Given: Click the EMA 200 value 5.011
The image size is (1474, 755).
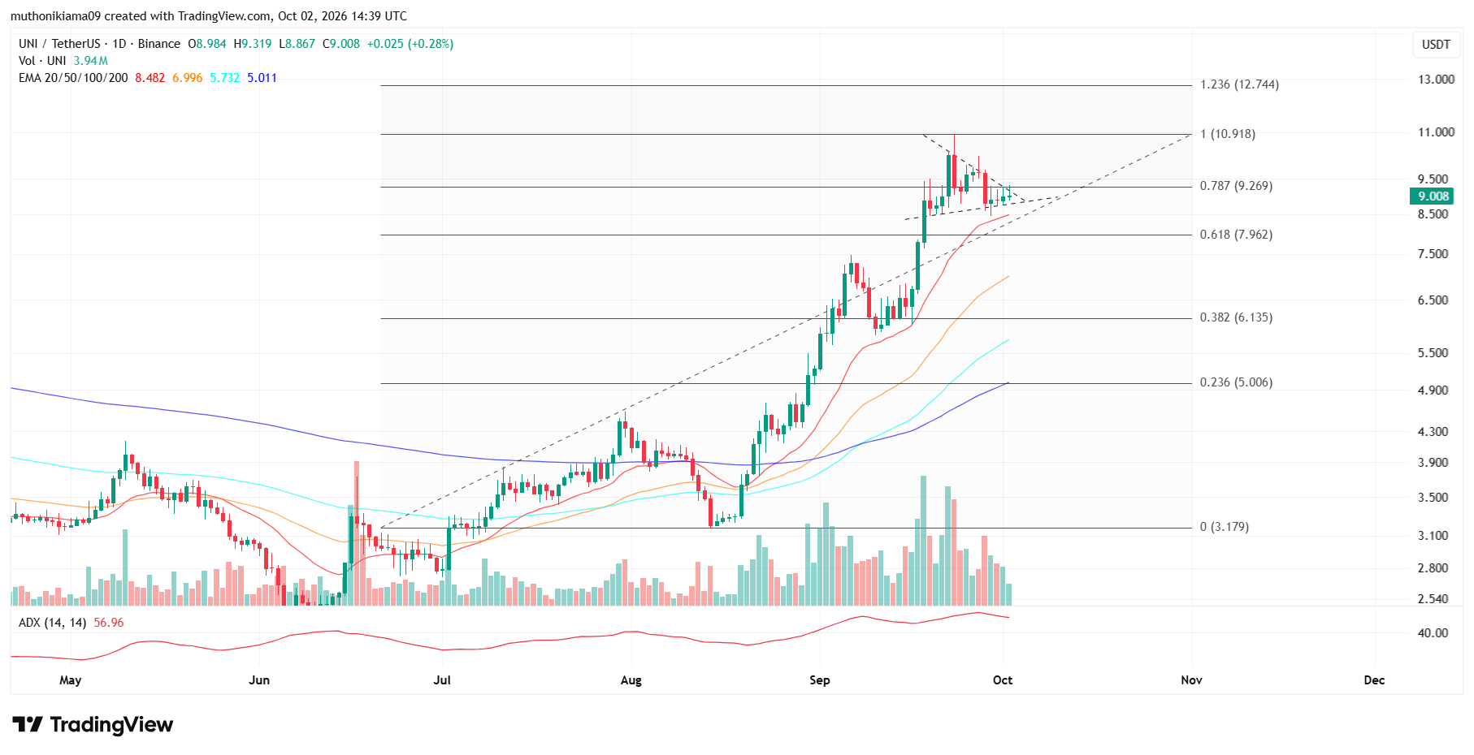Looking at the screenshot, I should click(262, 78).
